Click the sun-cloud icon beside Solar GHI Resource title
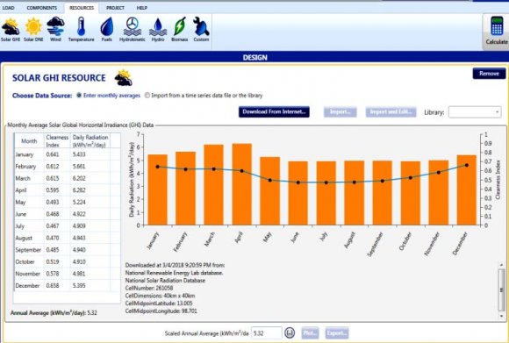Image resolution: width=509 pixels, height=343 pixels. 123,77
